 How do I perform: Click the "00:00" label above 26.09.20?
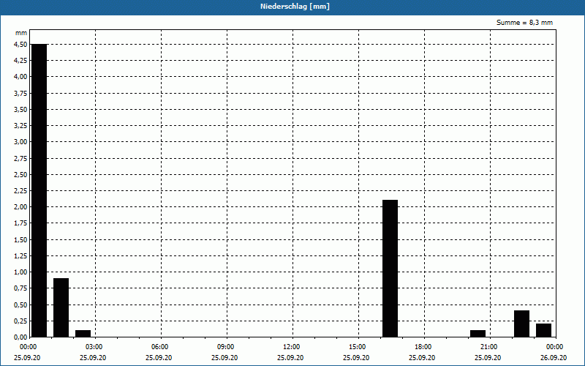click(554, 347)
